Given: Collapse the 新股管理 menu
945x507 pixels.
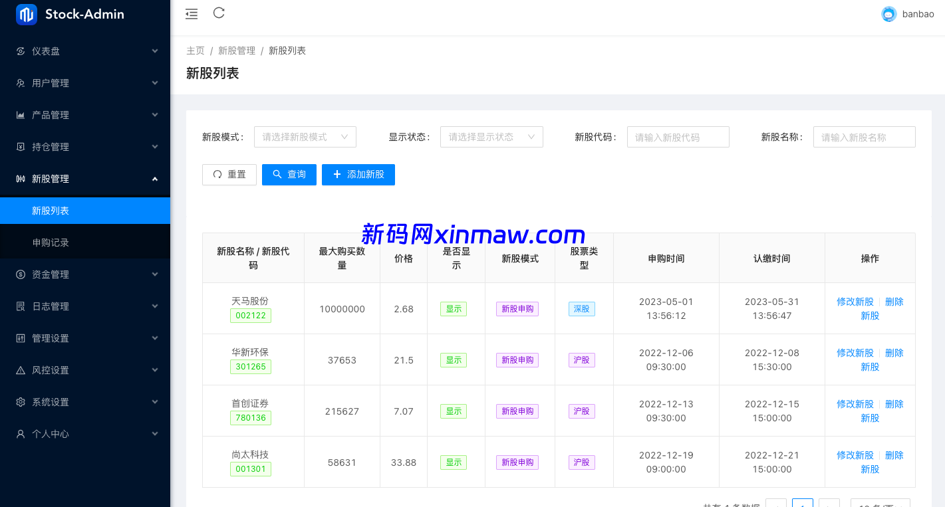Looking at the screenshot, I should [x=85, y=179].
